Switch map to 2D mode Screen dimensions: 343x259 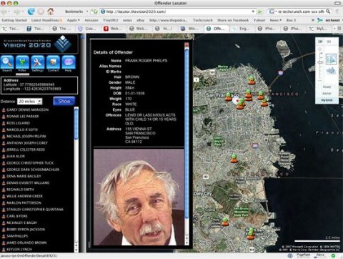[320, 41]
